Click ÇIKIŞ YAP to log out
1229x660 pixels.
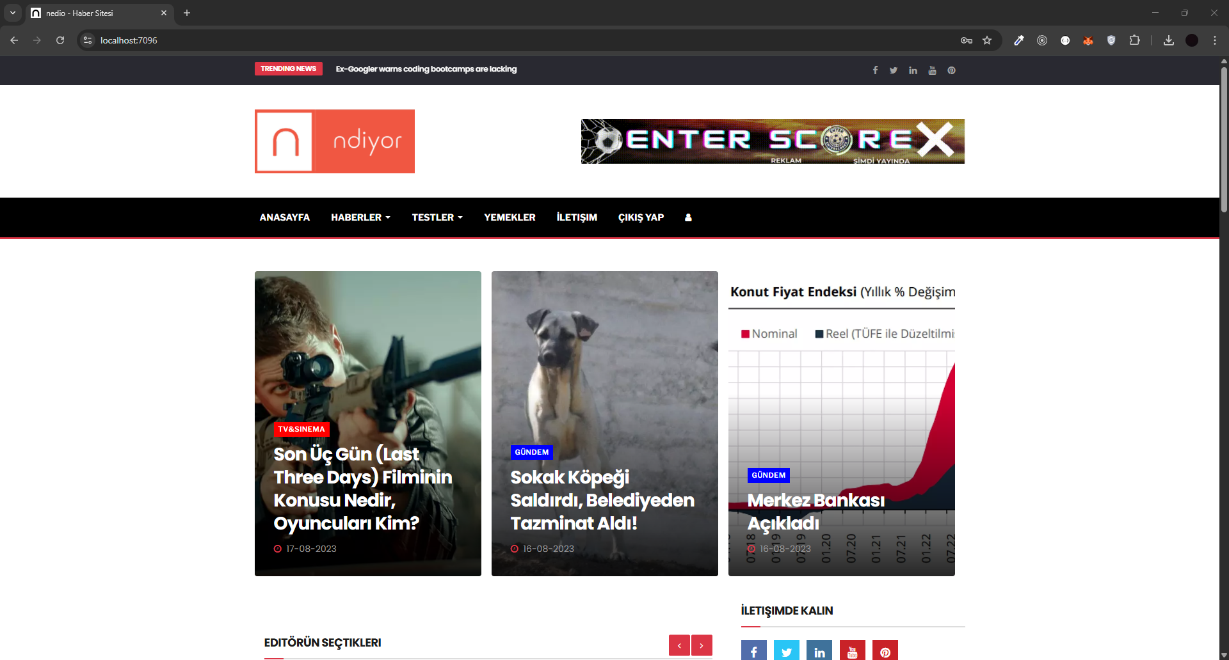click(x=641, y=217)
